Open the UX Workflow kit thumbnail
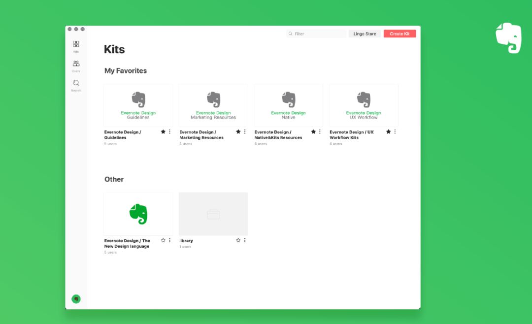532x324 pixels. [364, 105]
